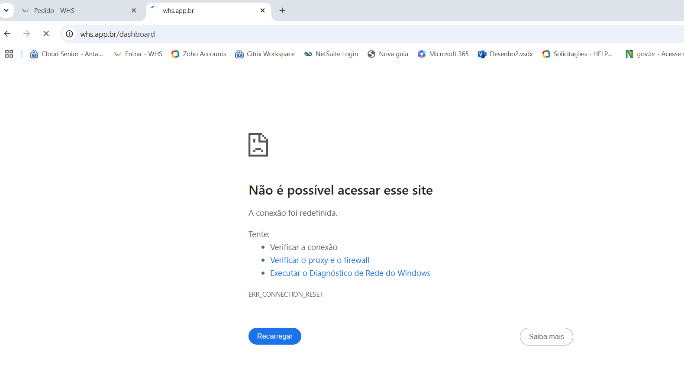Open the Microsoft 365 bookmark

click(443, 54)
